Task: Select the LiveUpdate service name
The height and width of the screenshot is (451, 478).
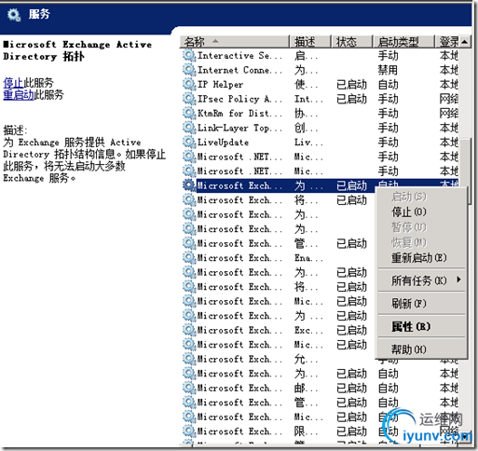Action: [x=223, y=142]
